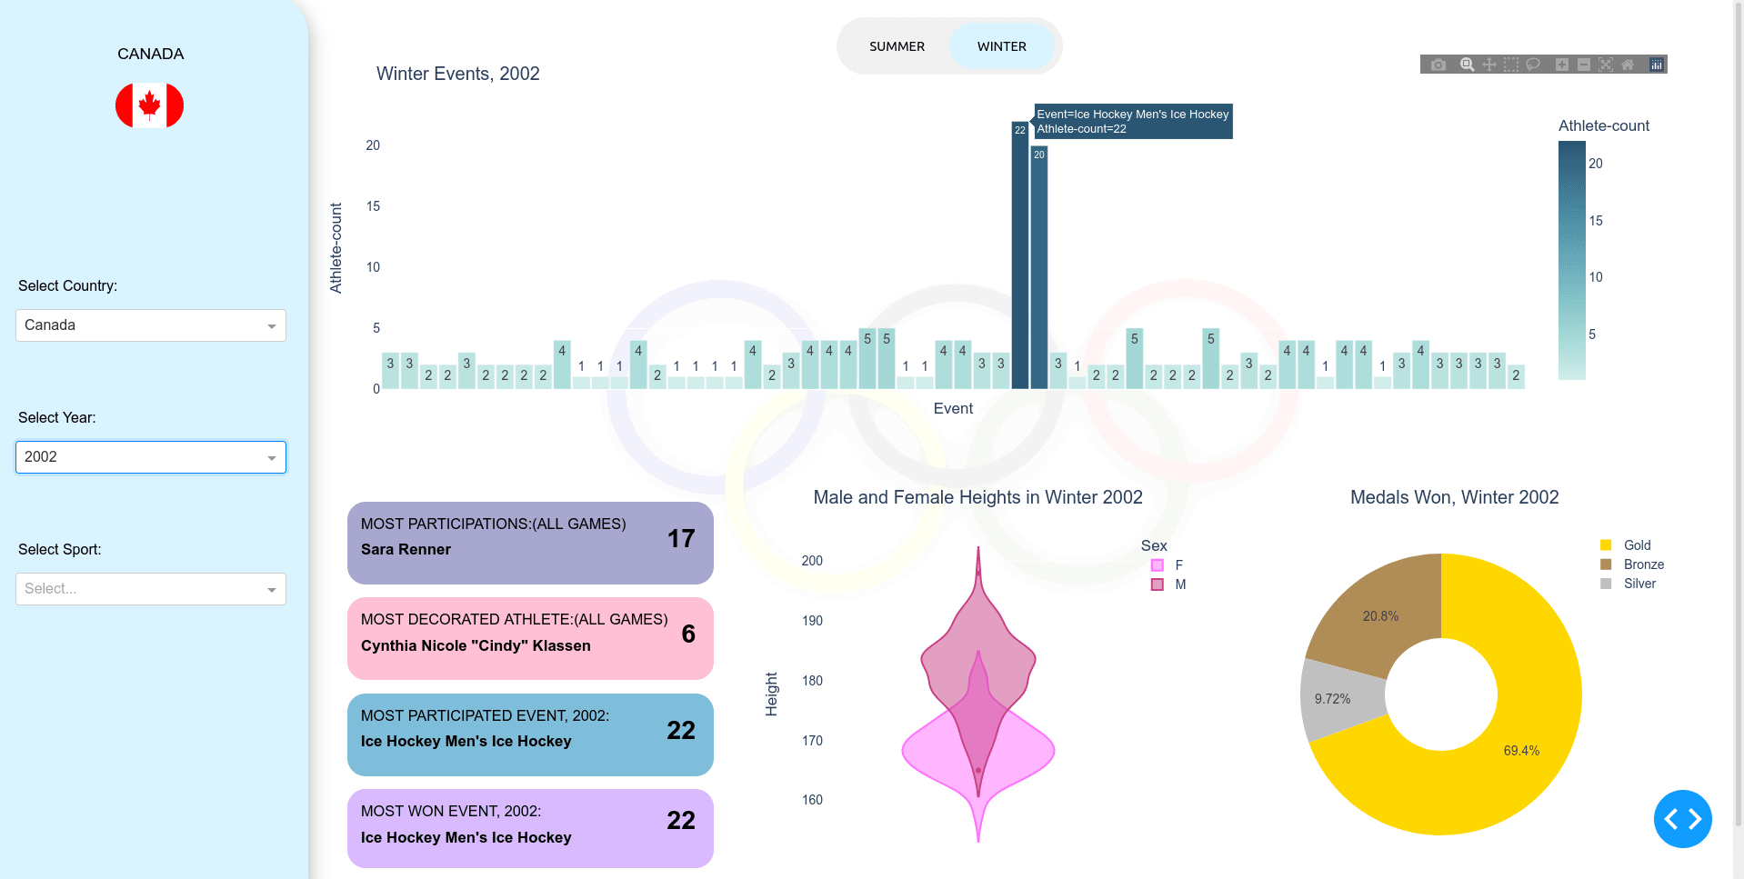Click the 'Select Year:' label
The width and height of the screenshot is (1744, 879).
57,418
